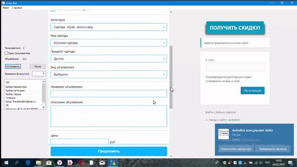The height and width of the screenshot is (167, 297).
Task: Select log entry 'Успешно'
Action: 10,98
